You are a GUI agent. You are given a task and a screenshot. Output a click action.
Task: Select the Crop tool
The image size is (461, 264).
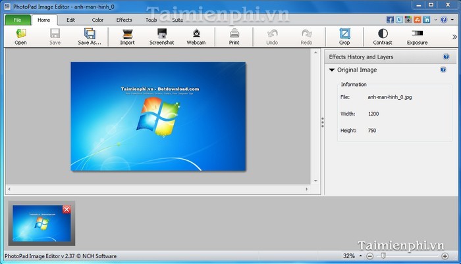coord(344,37)
